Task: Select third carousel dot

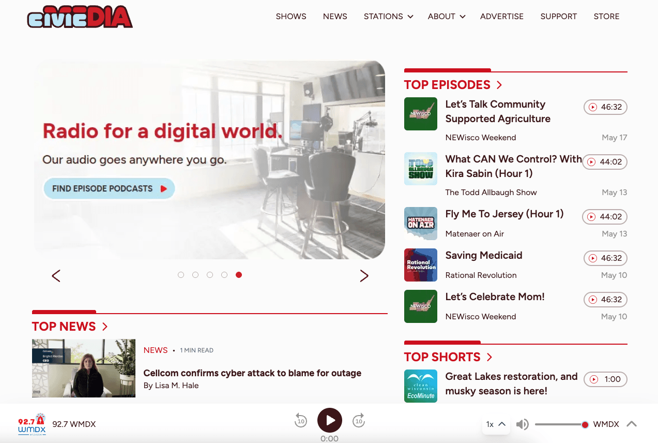Action: 210,275
